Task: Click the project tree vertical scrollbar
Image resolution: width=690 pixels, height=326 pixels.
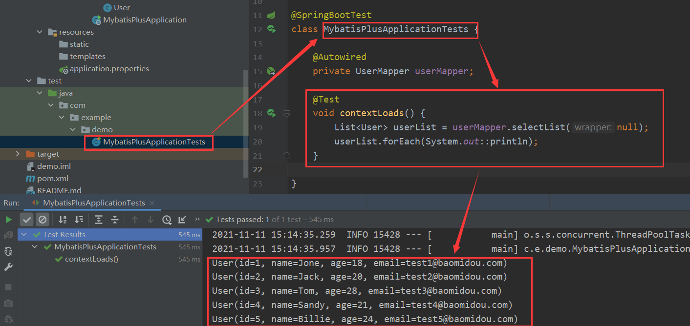Action: coord(246,123)
